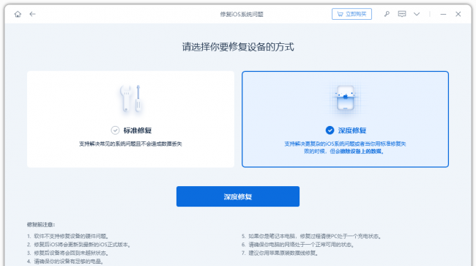The width and height of the screenshot is (476, 266).
Task: Choose the 深度修复 card
Action: tap(345, 119)
